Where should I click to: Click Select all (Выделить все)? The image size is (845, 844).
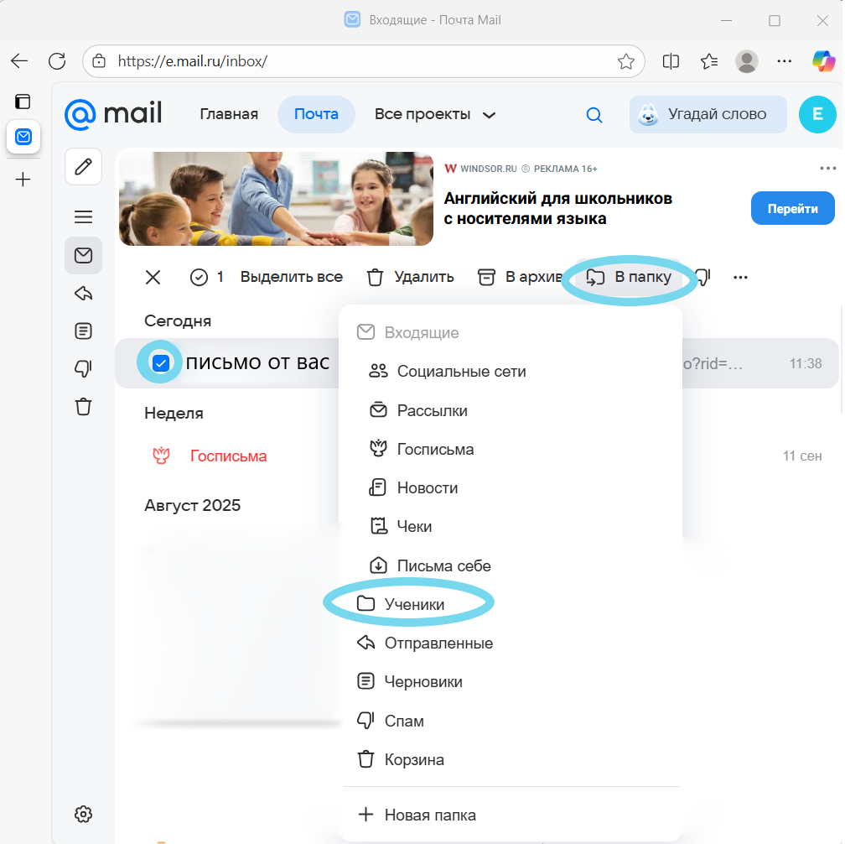point(291,277)
